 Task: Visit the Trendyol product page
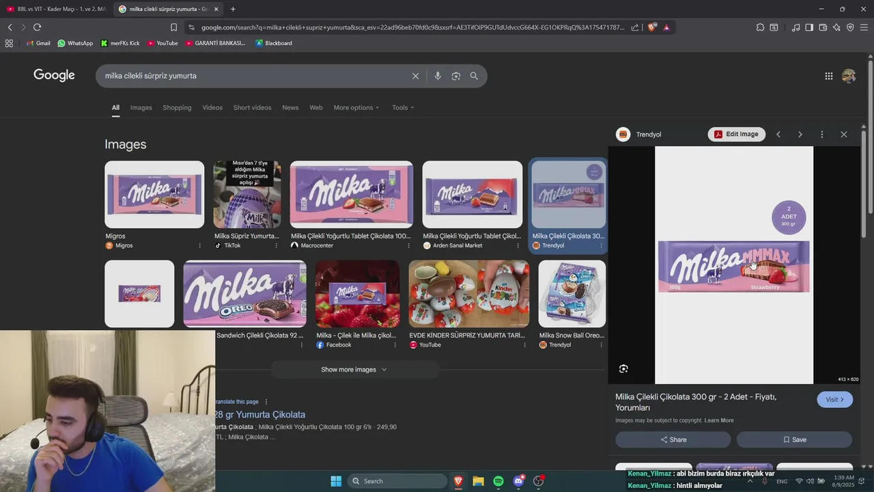point(834,400)
